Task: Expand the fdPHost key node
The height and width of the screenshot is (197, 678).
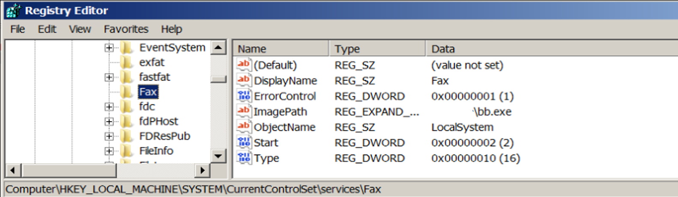Action: pyautogui.click(x=109, y=122)
